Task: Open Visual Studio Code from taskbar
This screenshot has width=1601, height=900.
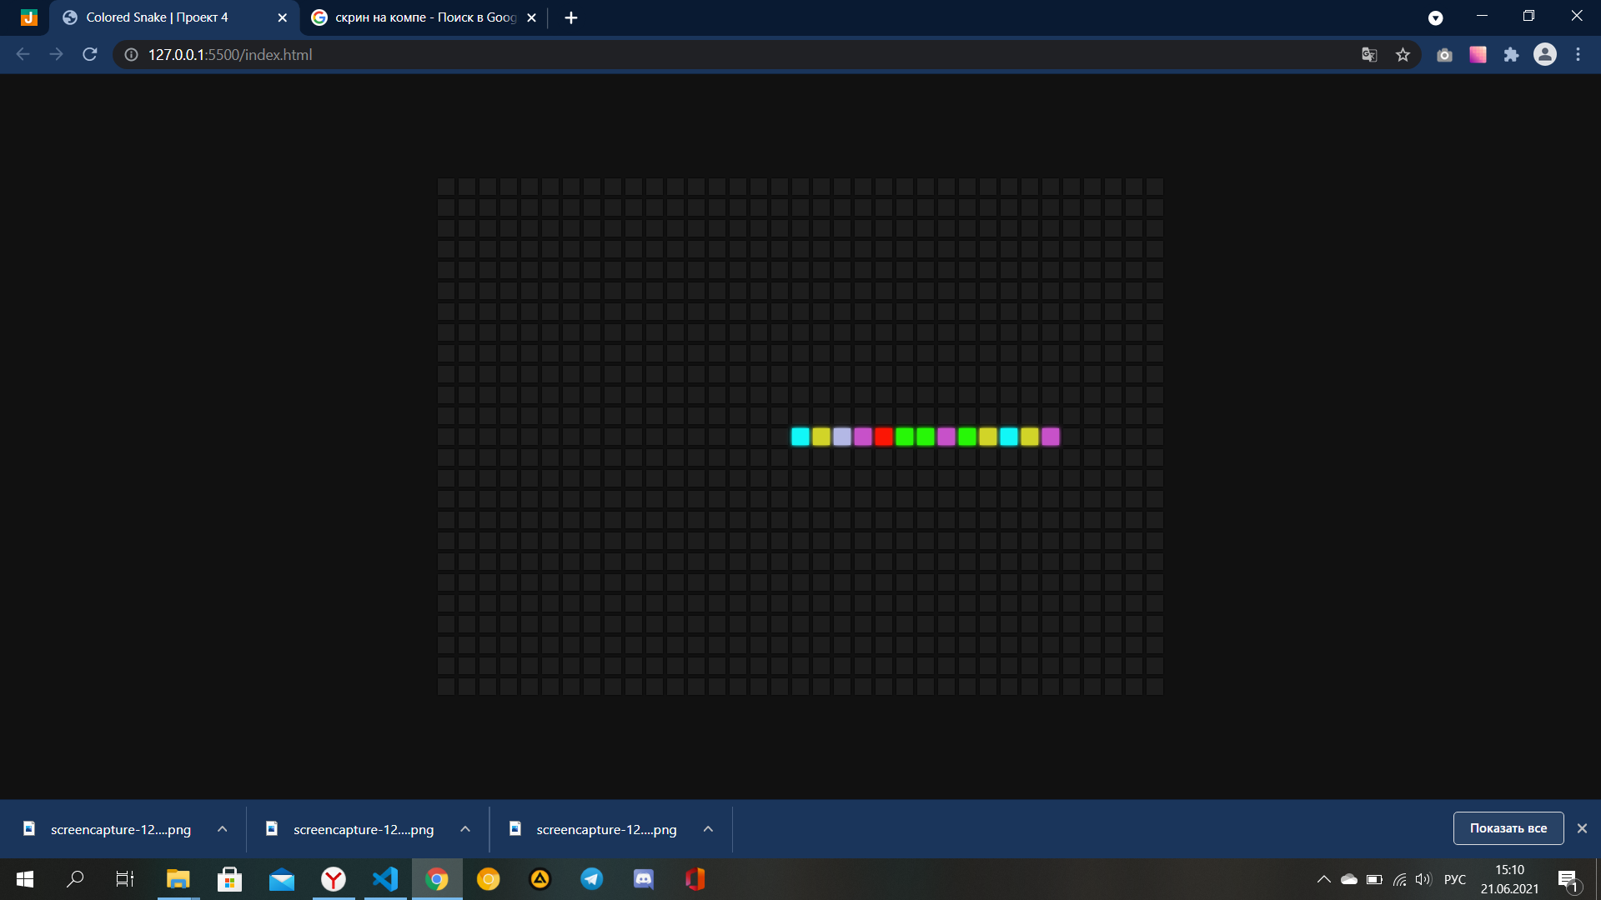Action: click(x=385, y=879)
